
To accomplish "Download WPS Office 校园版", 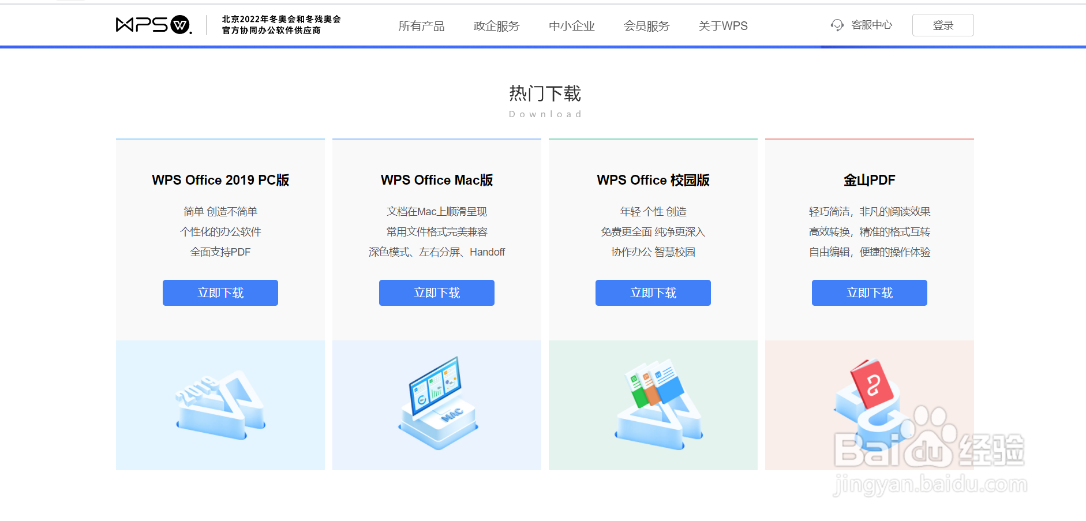I will pyautogui.click(x=653, y=293).
